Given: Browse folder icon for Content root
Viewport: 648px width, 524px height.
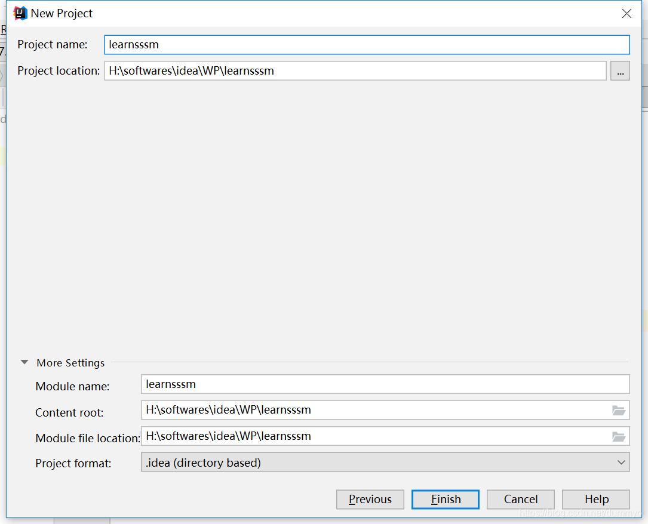Looking at the screenshot, I should pyautogui.click(x=619, y=411).
